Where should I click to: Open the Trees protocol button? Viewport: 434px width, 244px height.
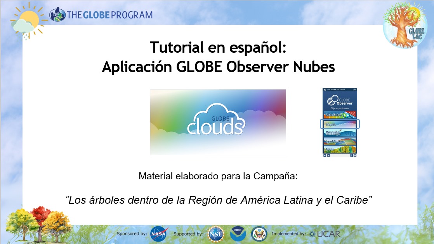tap(340, 149)
